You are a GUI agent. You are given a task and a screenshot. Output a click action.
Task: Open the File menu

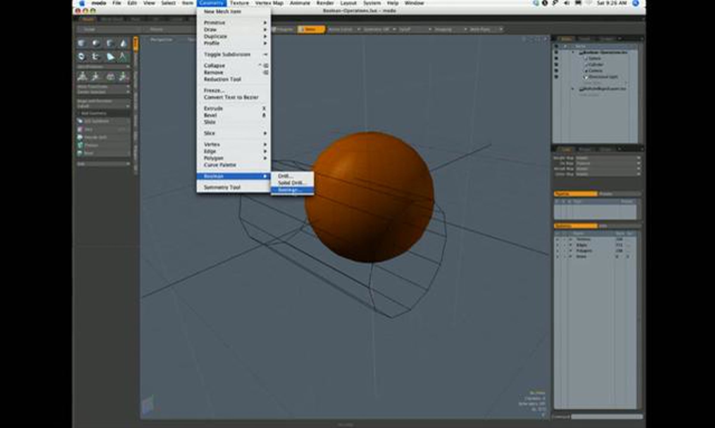tap(116, 3)
